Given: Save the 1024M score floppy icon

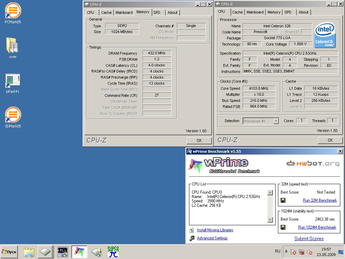Looking at the screenshot, I should click(x=283, y=227).
